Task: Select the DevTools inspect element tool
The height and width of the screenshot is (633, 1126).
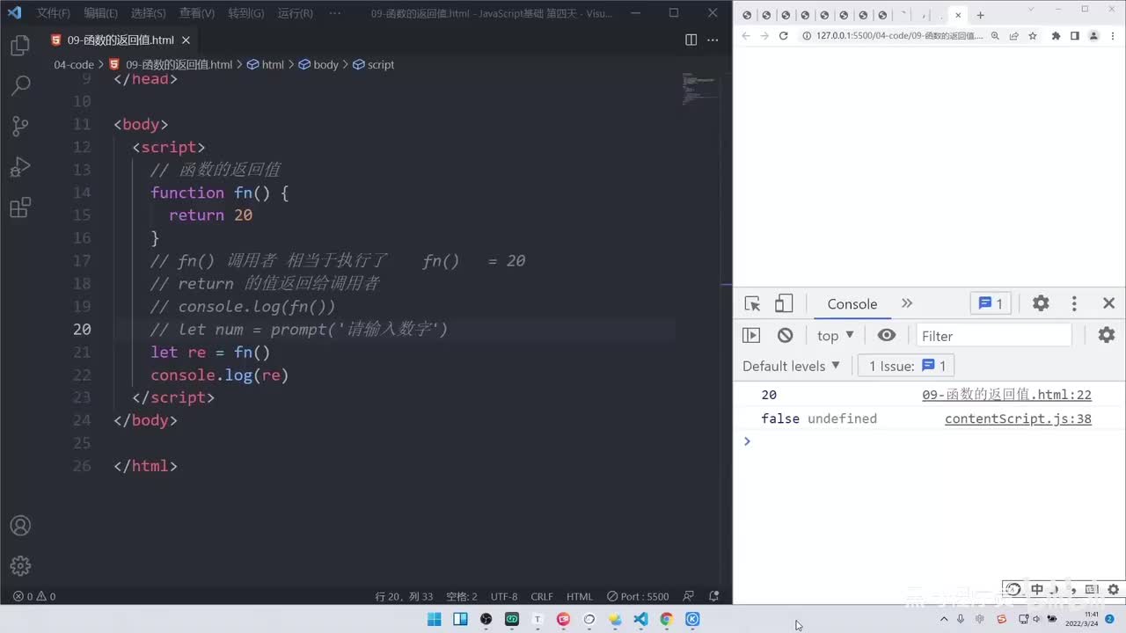Action: pos(752,303)
